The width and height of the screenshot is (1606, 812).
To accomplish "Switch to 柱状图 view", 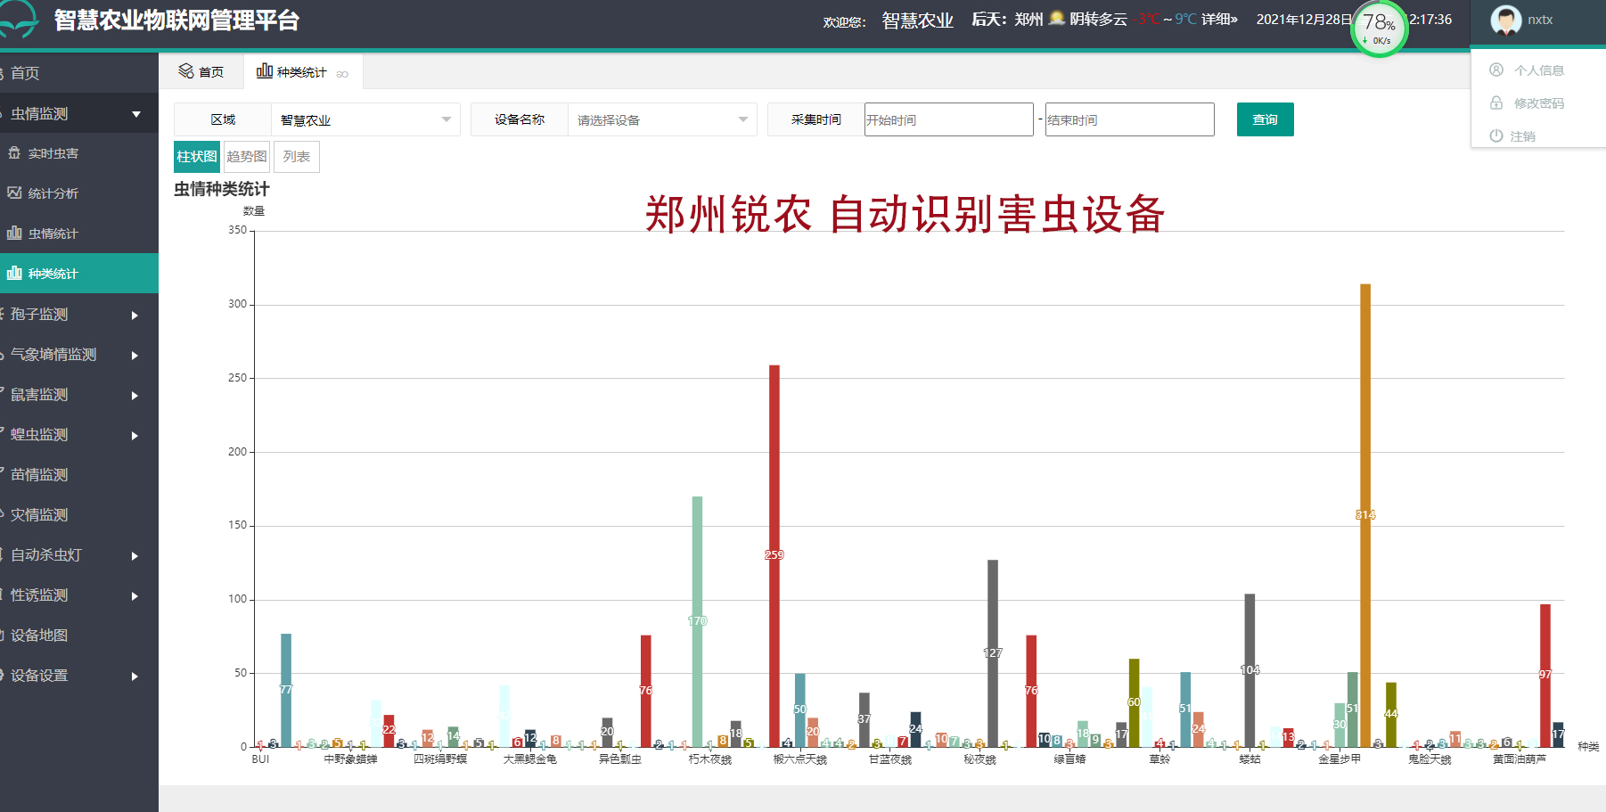I will point(197,157).
